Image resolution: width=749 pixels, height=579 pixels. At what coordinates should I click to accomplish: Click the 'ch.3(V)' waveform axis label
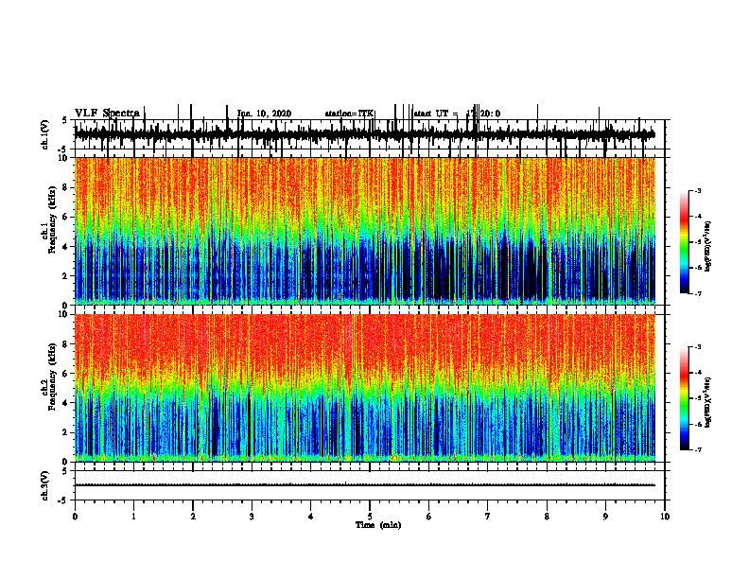tap(45, 485)
